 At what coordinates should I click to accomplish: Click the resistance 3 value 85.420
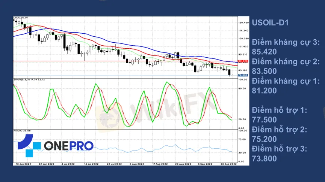pyautogui.click(x=264, y=52)
